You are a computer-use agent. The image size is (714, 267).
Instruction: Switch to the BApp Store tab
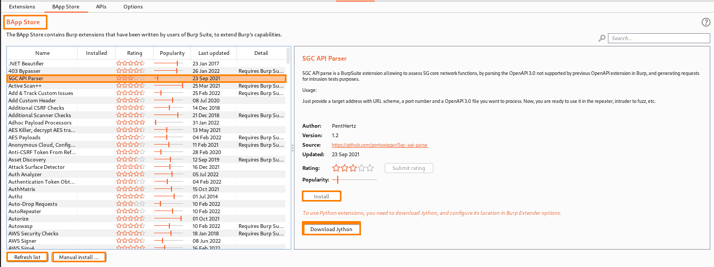coord(65,7)
